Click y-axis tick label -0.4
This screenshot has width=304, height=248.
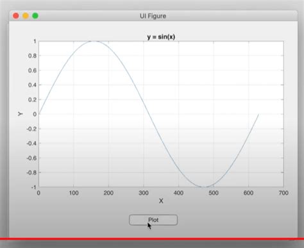click(x=31, y=144)
